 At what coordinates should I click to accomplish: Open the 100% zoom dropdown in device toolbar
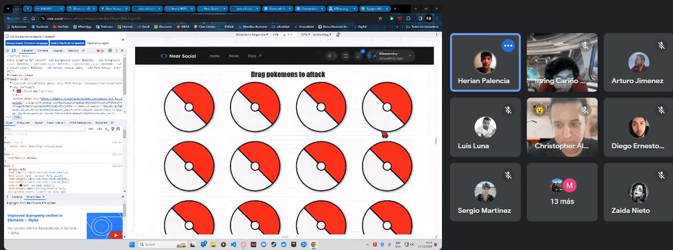tap(305, 35)
